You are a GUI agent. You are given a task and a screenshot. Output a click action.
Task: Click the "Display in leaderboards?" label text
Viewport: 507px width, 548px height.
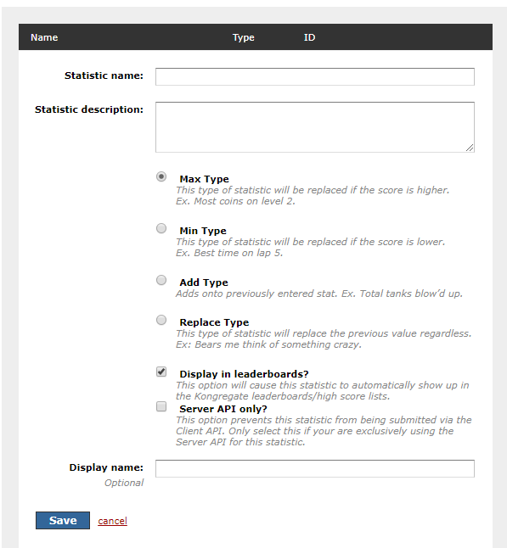point(244,374)
